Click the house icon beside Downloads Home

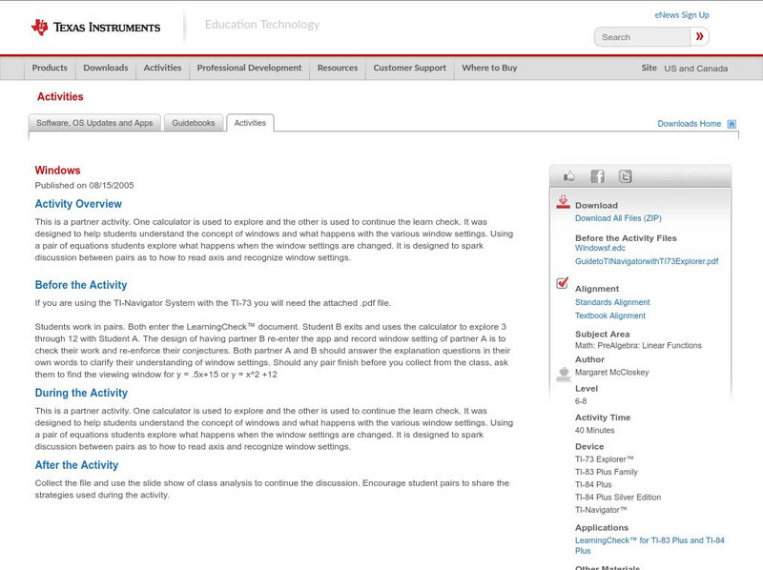tap(731, 123)
